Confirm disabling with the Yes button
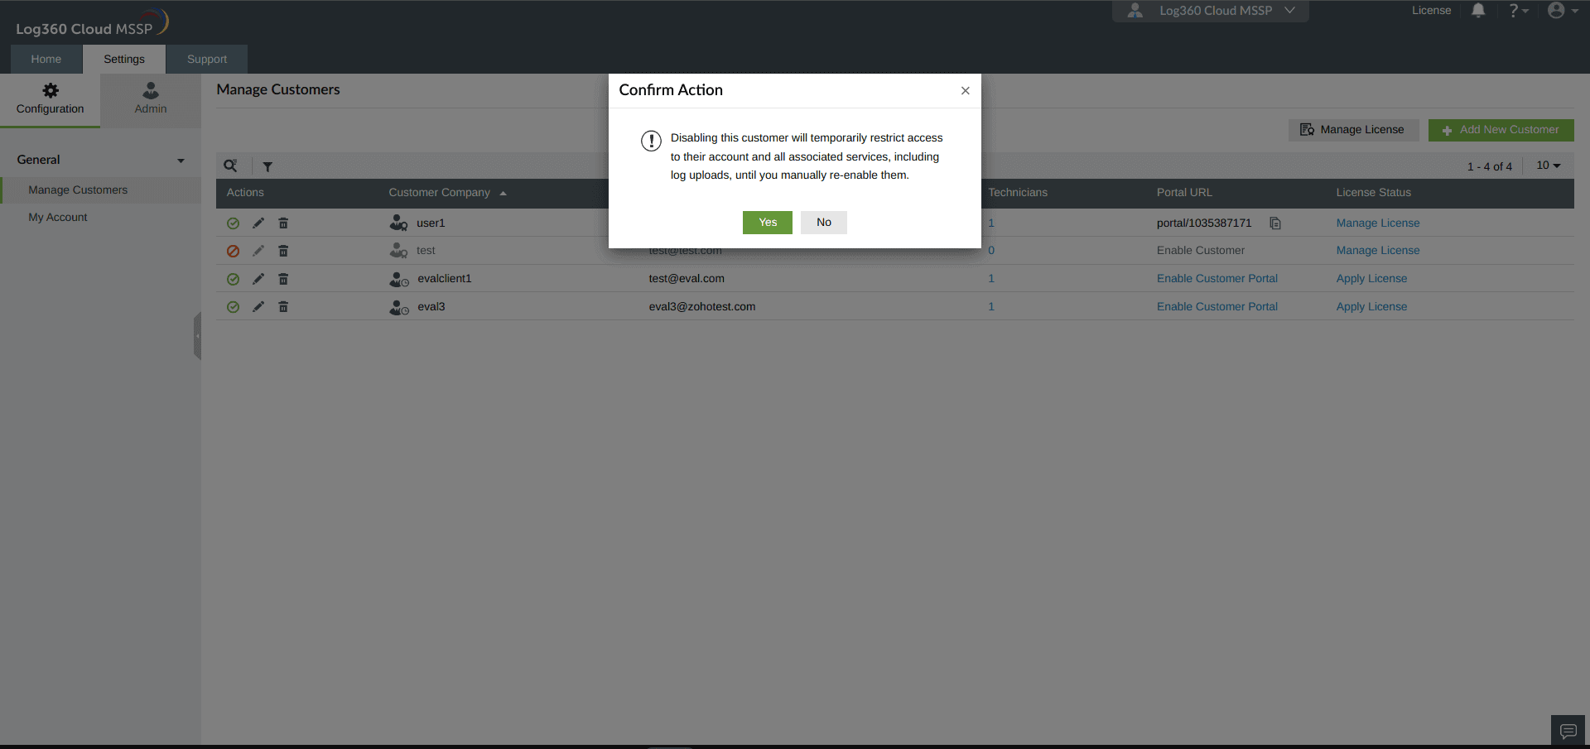The height and width of the screenshot is (749, 1590). (x=767, y=223)
